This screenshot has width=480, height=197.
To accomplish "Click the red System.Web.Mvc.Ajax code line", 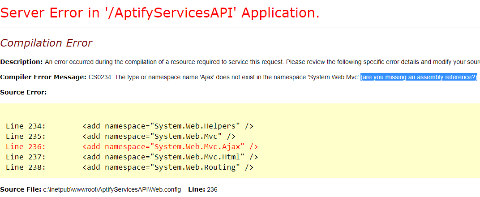I will point(170,147).
